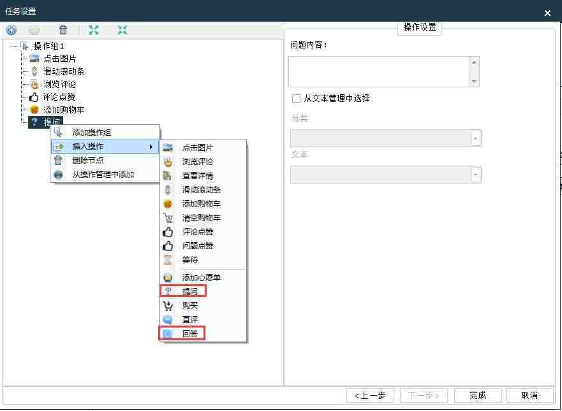562x411 pixels.
Task: Click the greyed-out edit toolbar icon
Action: (x=34, y=30)
